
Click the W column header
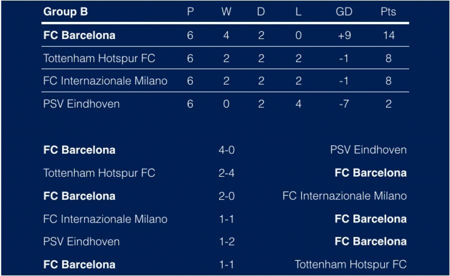pyautogui.click(x=226, y=12)
